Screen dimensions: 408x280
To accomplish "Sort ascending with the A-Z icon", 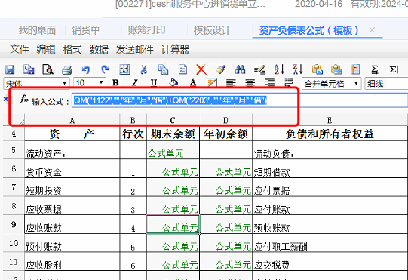I will click(279, 69).
